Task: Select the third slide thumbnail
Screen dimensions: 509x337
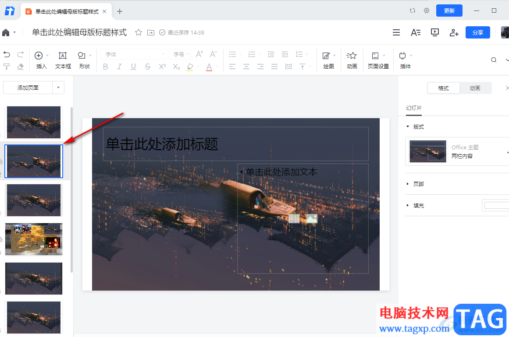Action: [34, 200]
